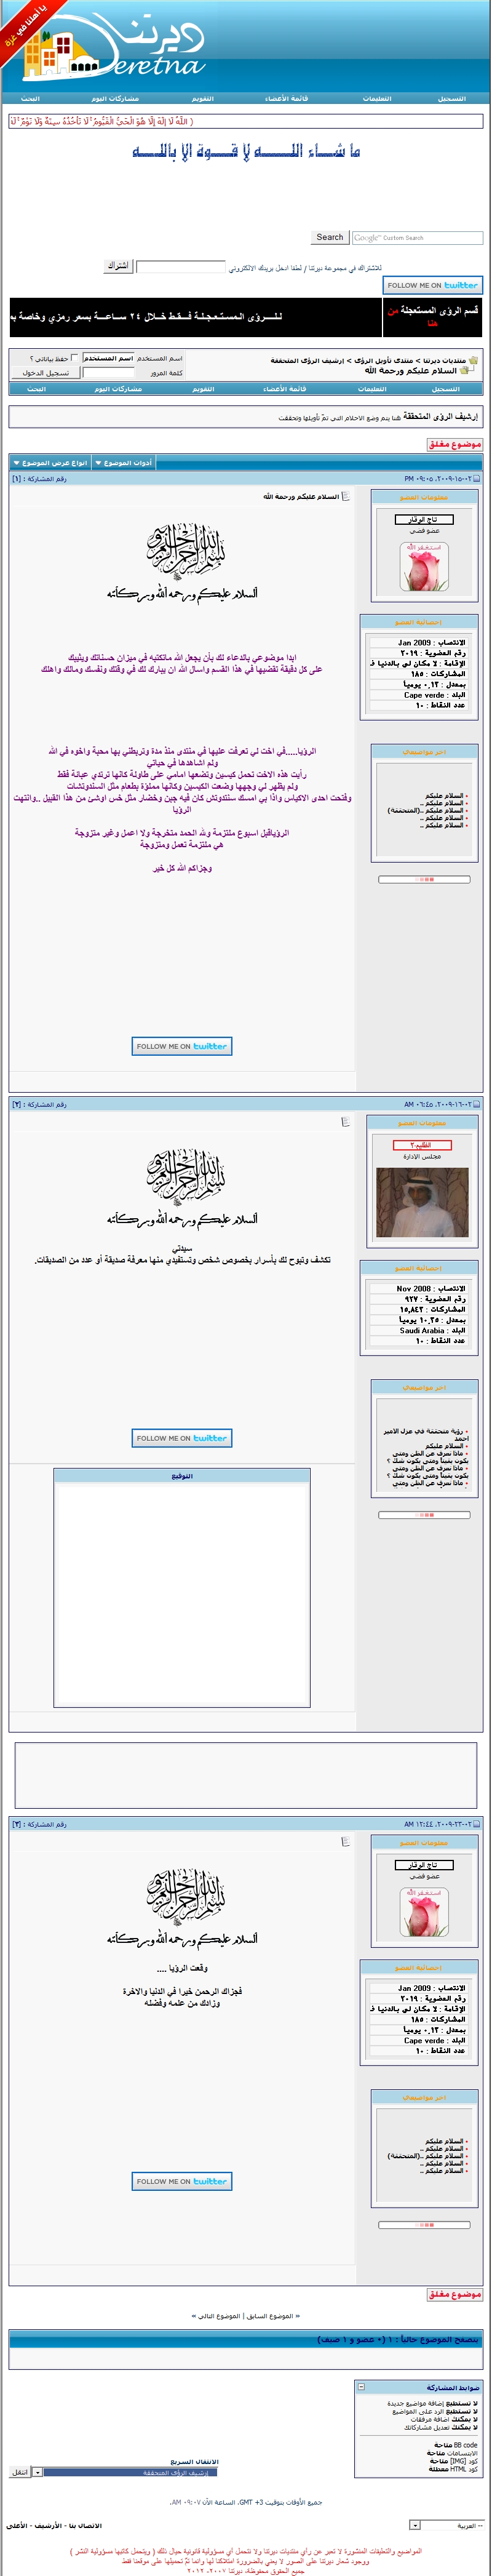
Task: Click the username input field
Action: click(109, 358)
